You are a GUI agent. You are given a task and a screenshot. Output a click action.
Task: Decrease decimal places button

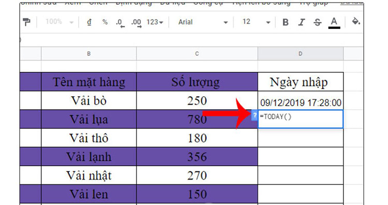click(120, 23)
